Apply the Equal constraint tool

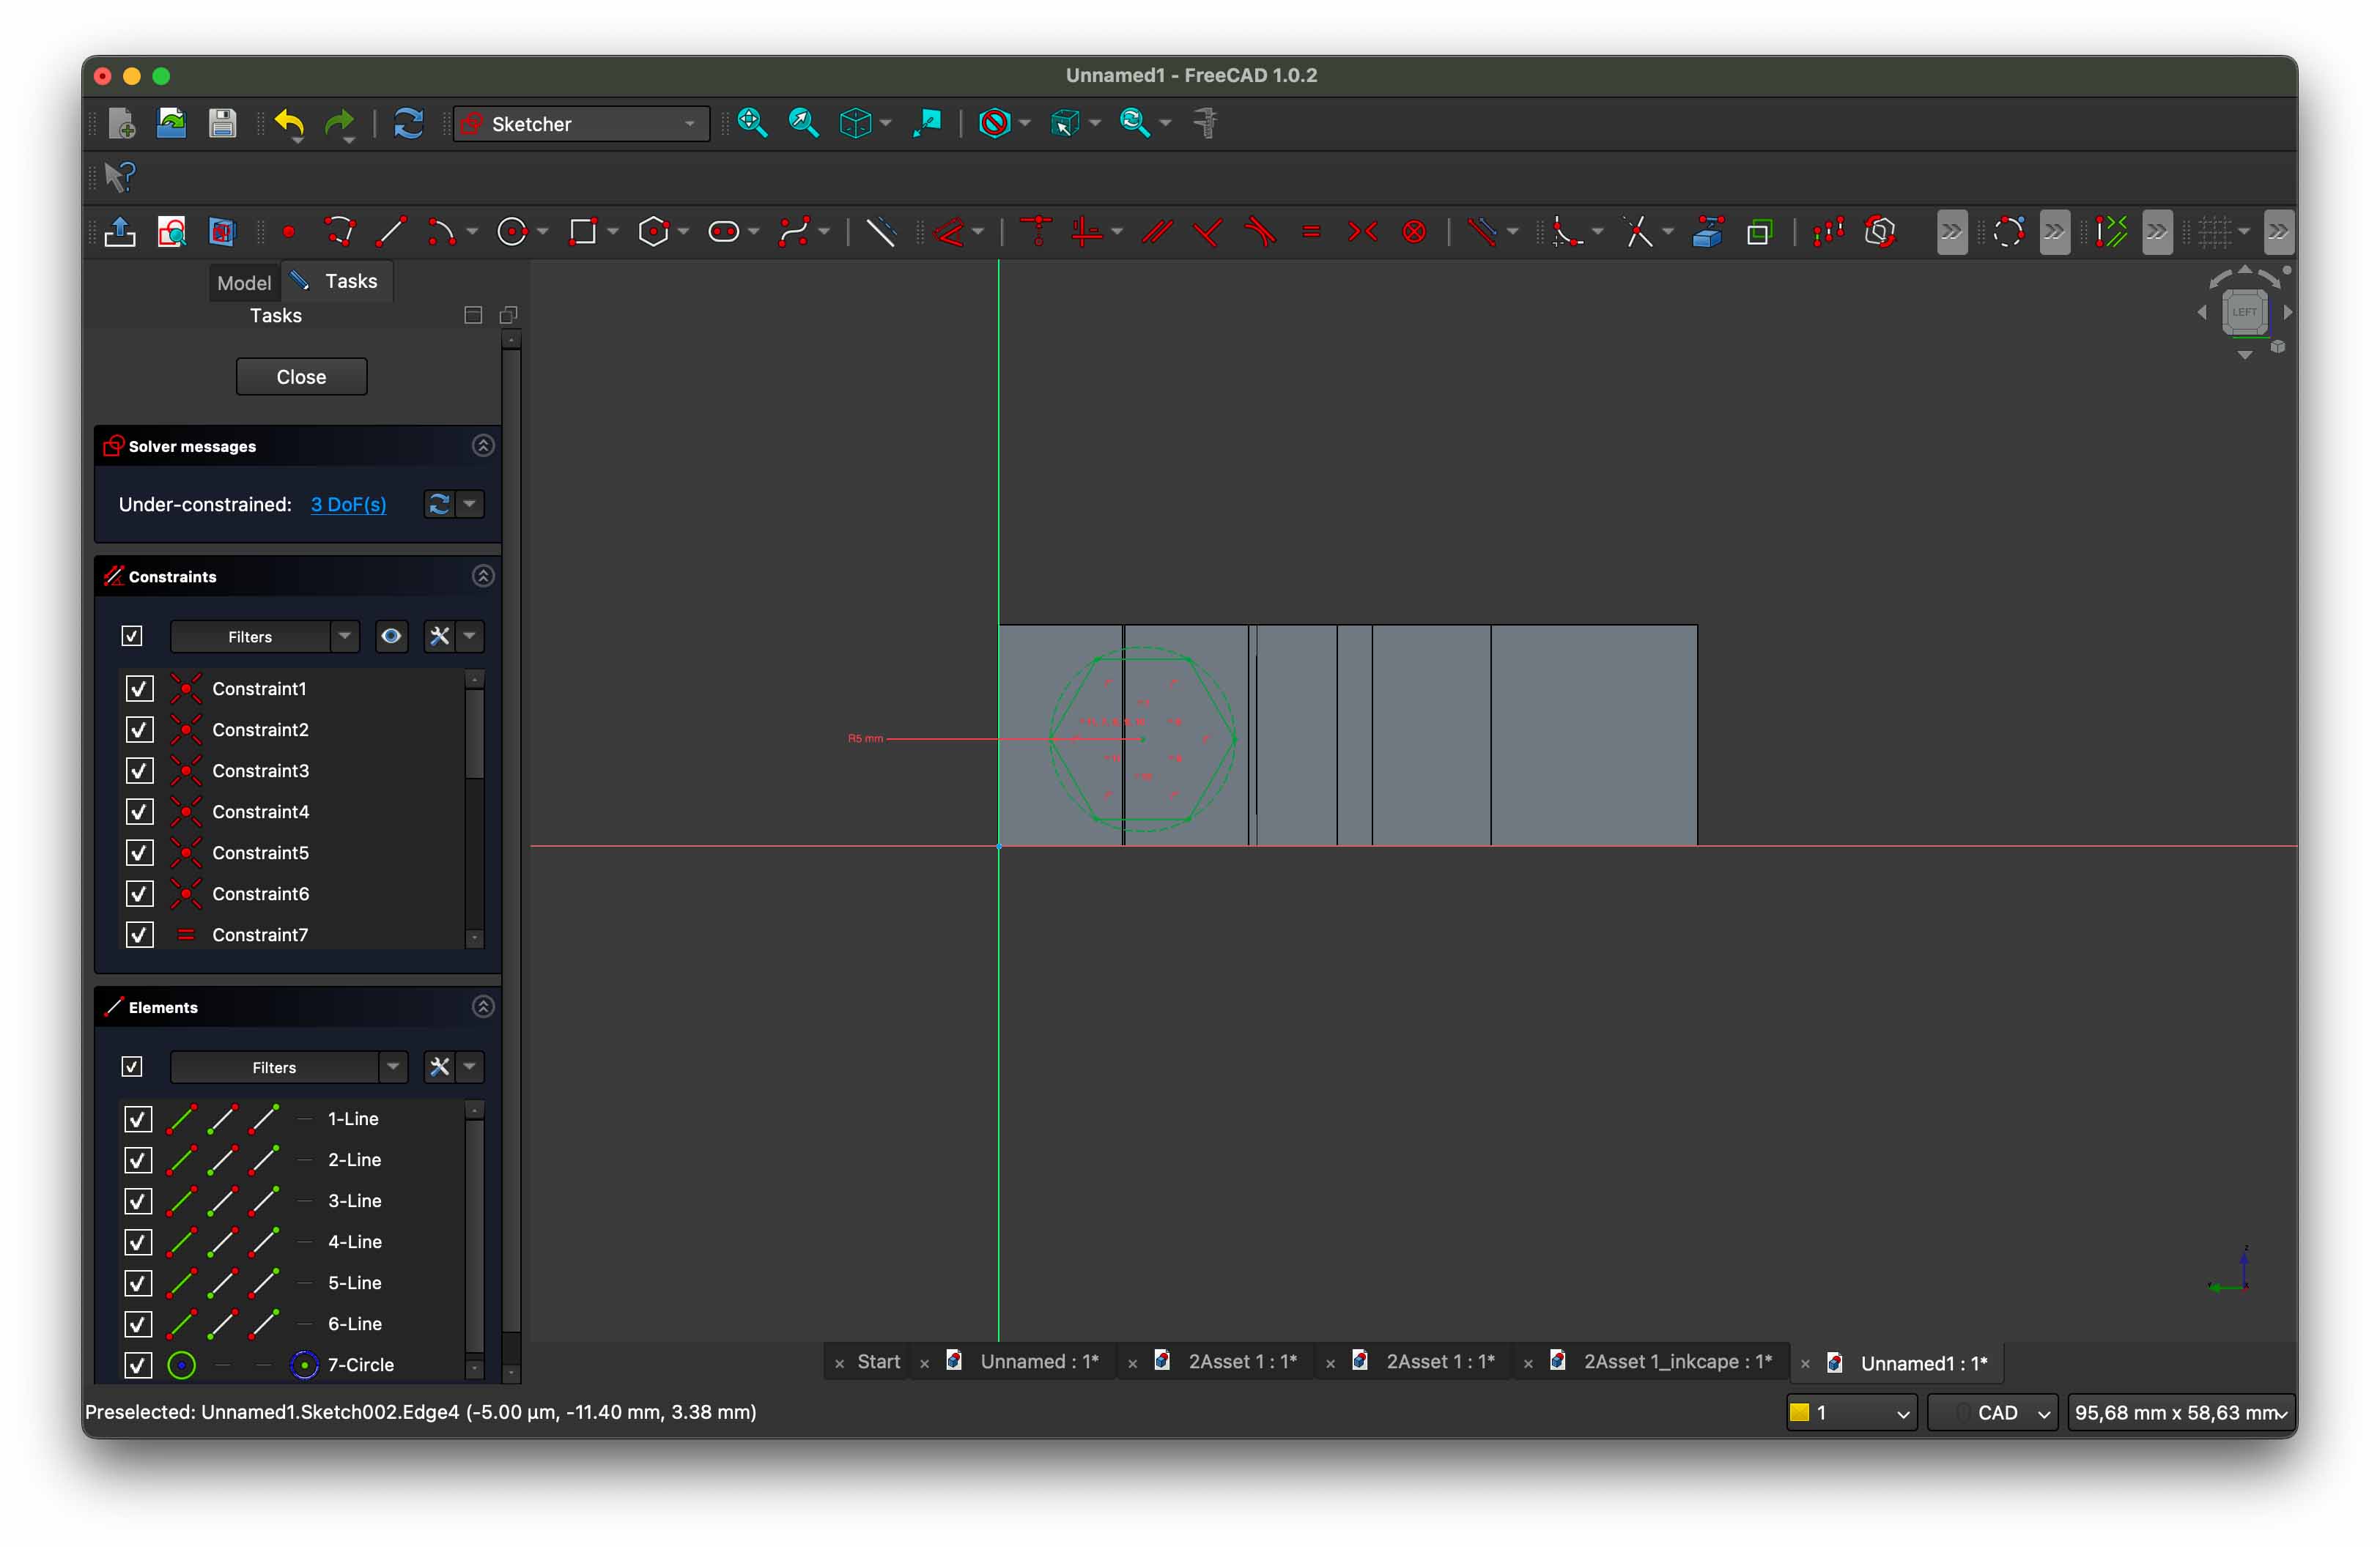(x=1311, y=233)
